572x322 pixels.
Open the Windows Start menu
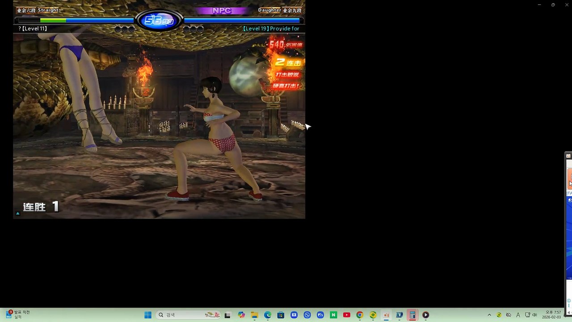point(148,315)
